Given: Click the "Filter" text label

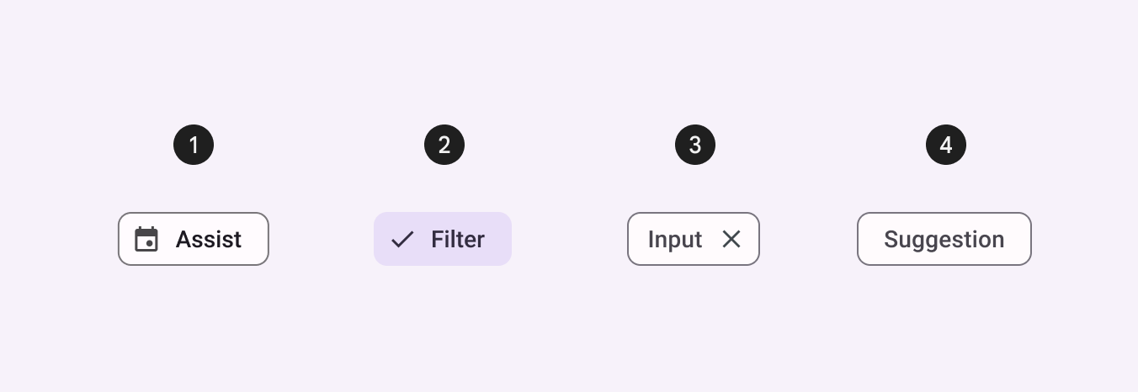Looking at the screenshot, I should coord(458,239).
